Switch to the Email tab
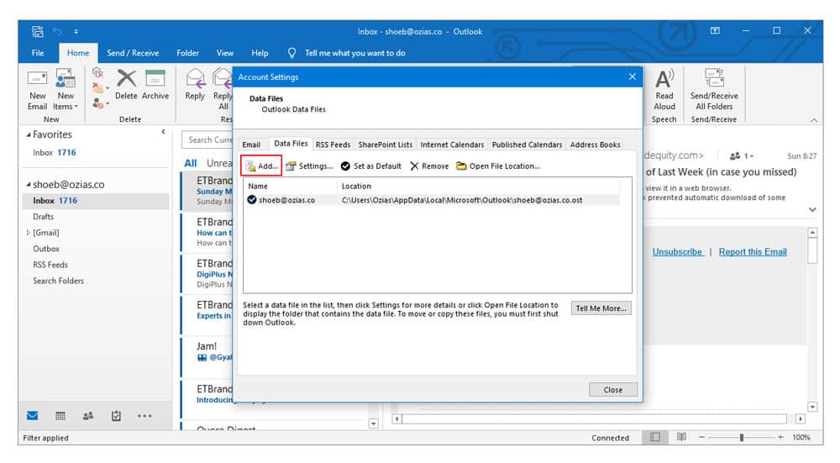Screen dimensions: 840x463 pos(251,145)
